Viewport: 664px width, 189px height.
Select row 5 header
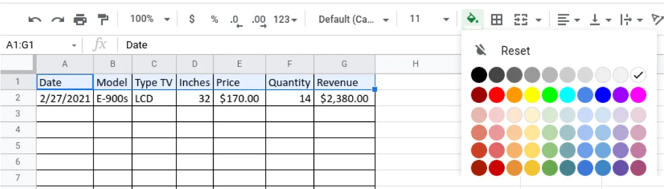(x=18, y=146)
